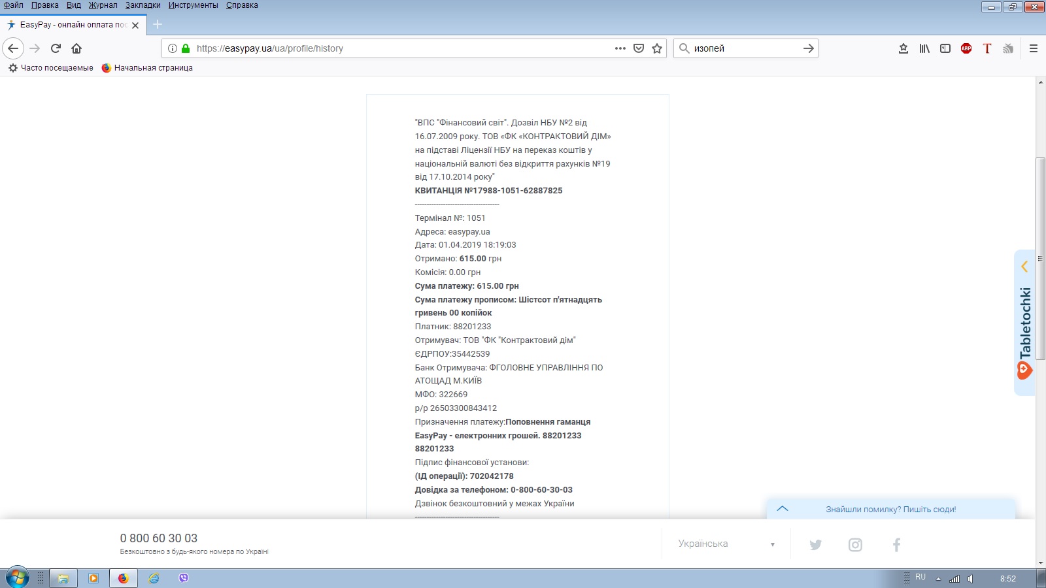
Task: Show site security lock info
Action: [x=186, y=48]
